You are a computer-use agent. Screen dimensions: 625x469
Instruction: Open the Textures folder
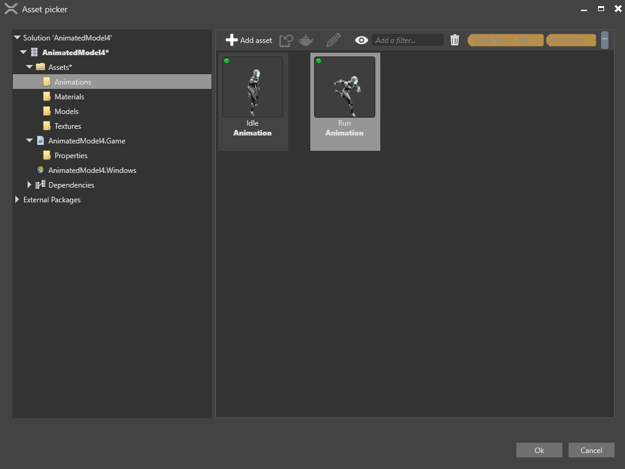click(x=67, y=126)
